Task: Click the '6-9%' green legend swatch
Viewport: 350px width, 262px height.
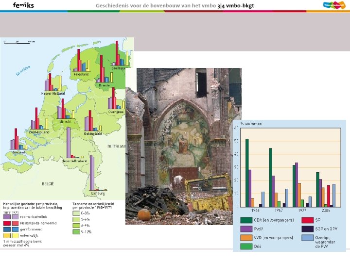Action: click(x=76, y=226)
